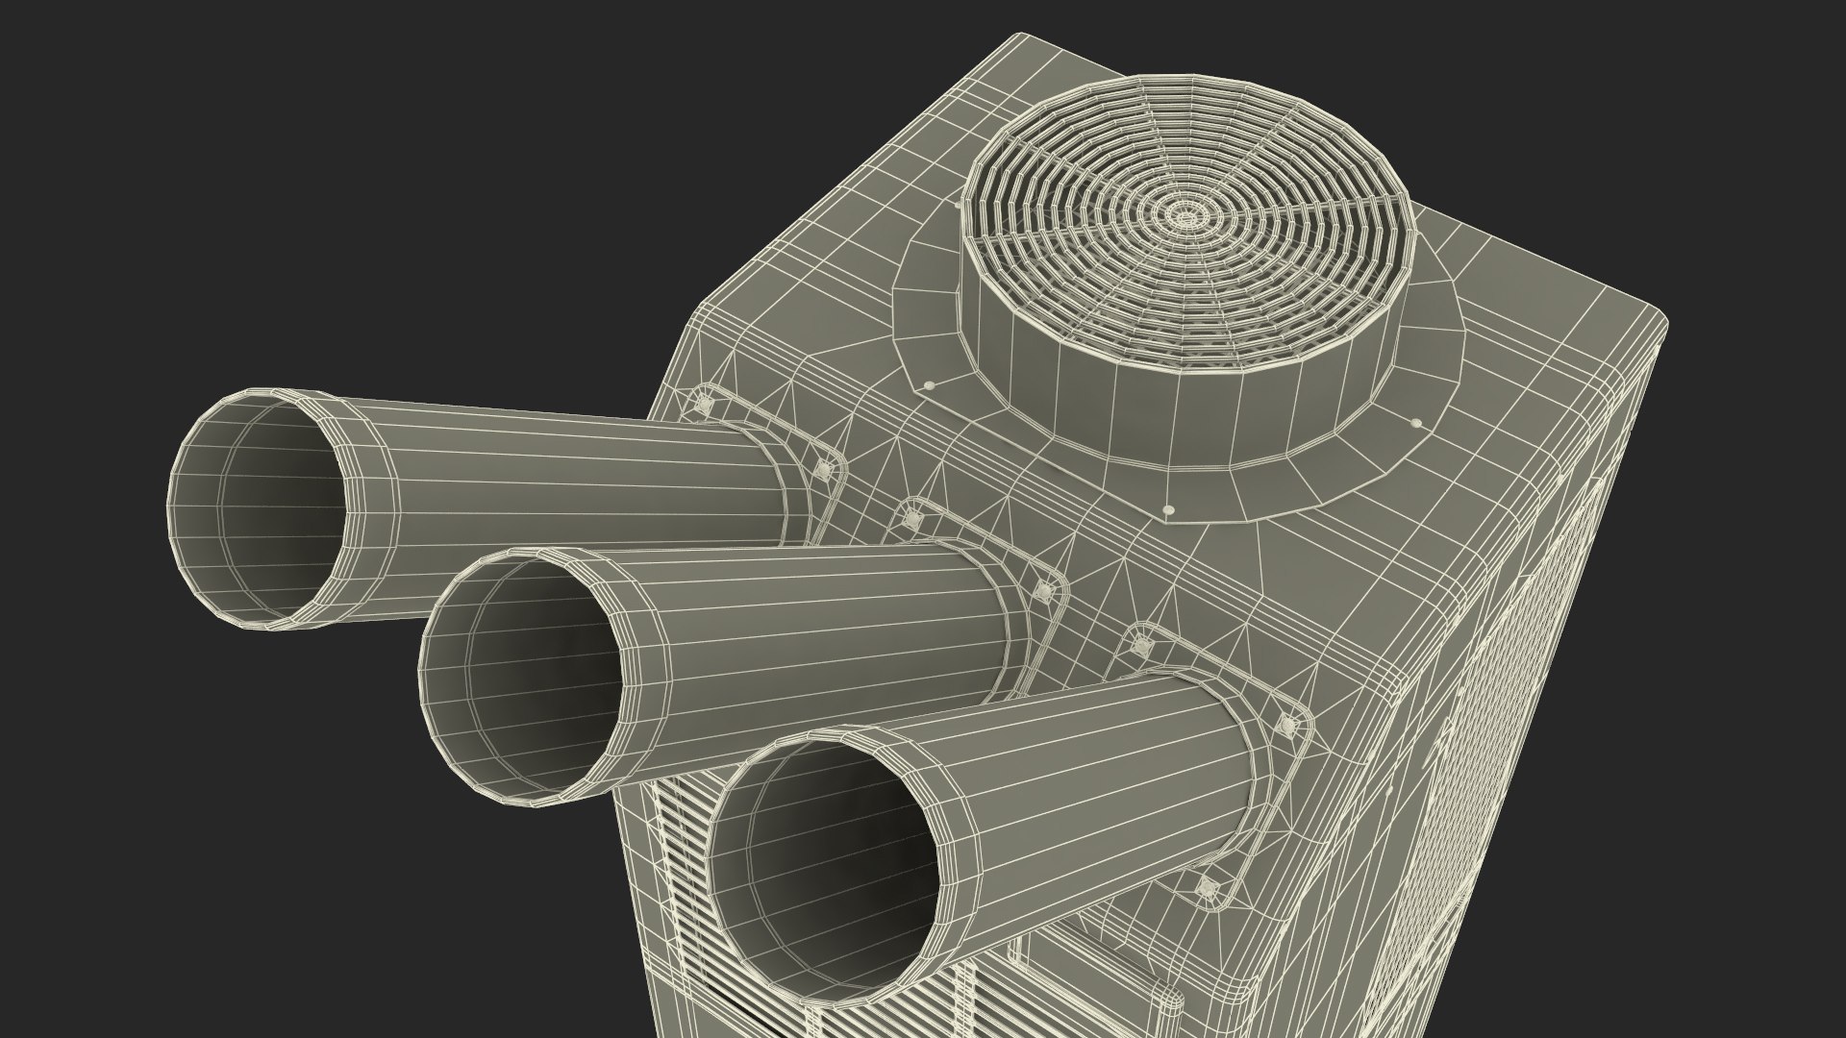The height and width of the screenshot is (1038, 1846).
Task: Click the right bolt of nearest pipe plate
Action: (x=1289, y=727)
